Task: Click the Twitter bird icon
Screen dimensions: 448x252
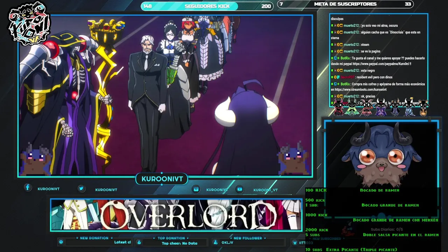Action: (82, 189)
